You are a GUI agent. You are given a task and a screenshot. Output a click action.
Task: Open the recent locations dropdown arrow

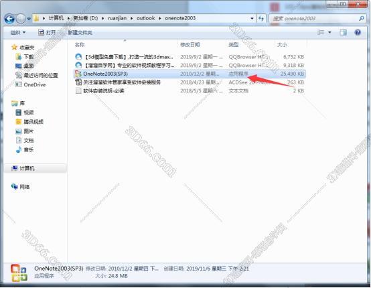pos(29,19)
